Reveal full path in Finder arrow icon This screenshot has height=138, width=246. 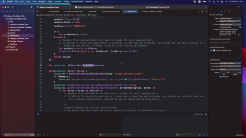click(x=239, y=35)
